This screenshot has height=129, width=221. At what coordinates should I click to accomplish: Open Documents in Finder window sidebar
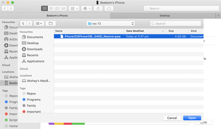pyautogui.click(x=11, y=27)
